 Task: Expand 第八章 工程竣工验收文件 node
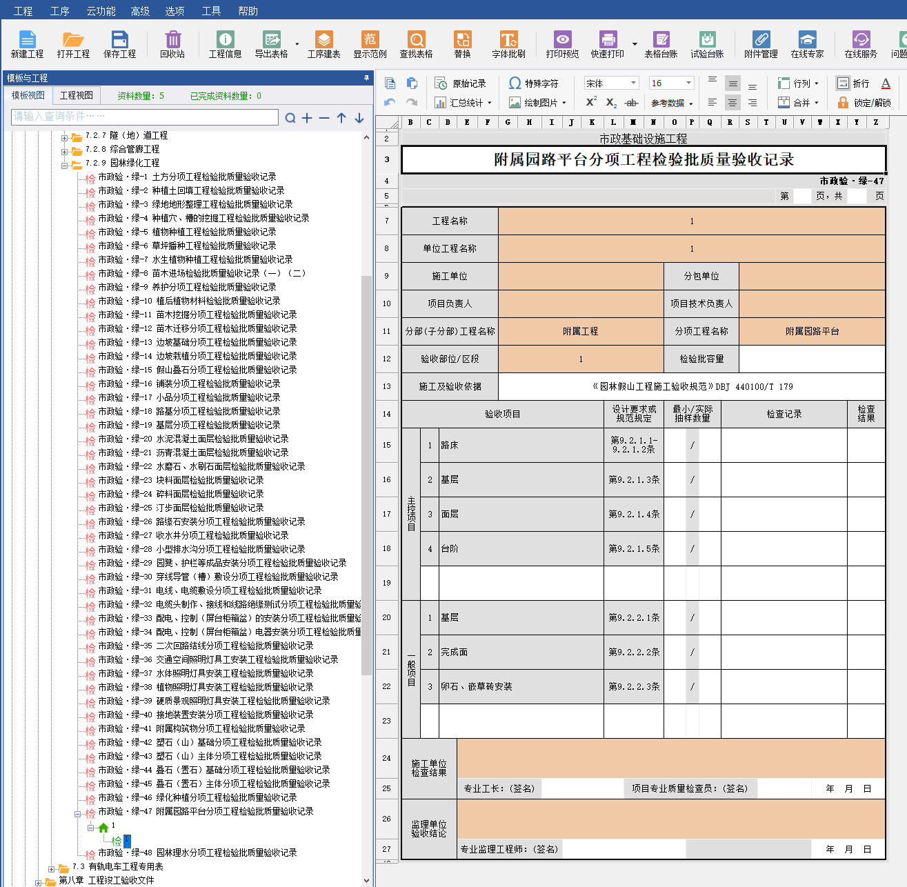pos(39,882)
